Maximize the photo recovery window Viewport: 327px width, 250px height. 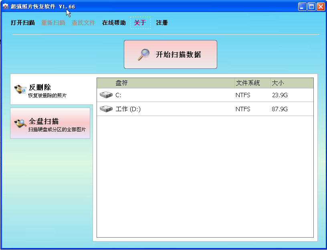tap(311, 7)
